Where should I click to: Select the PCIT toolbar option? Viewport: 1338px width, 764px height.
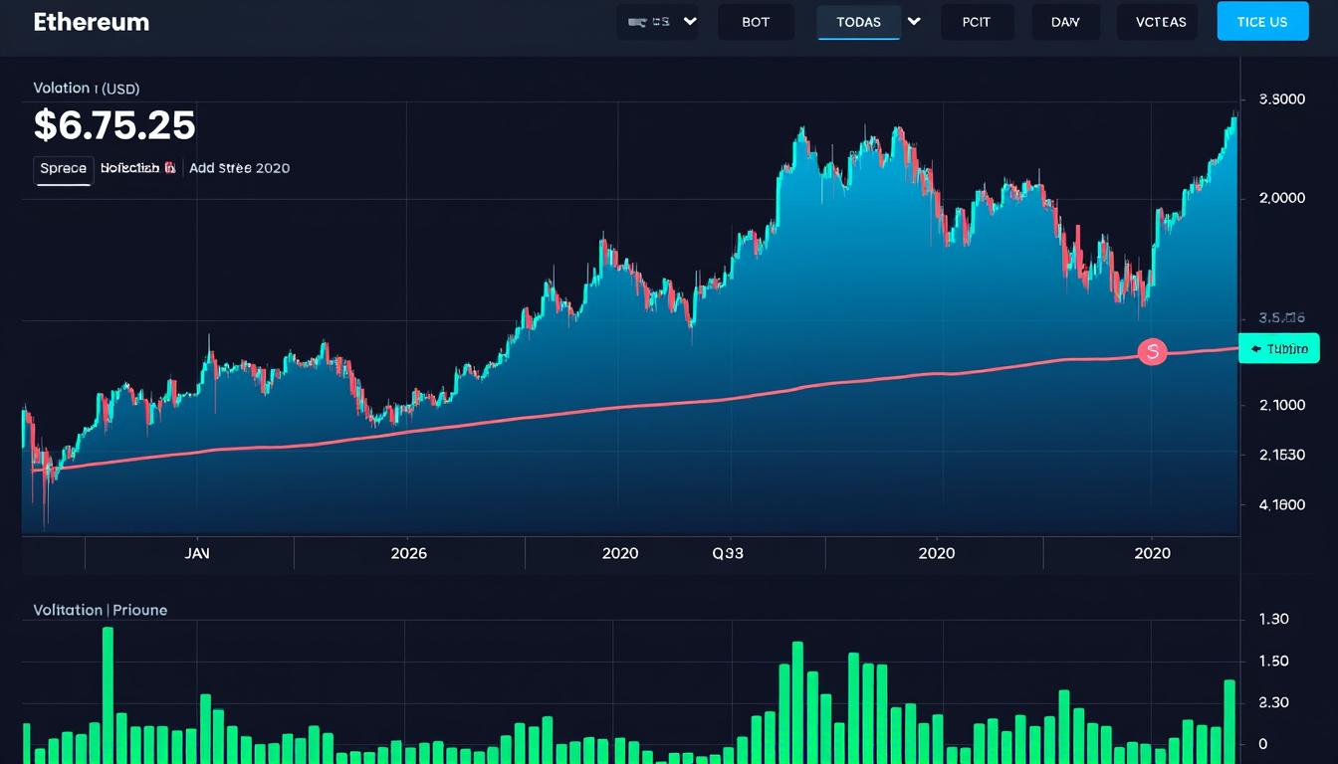tap(977, 22)
